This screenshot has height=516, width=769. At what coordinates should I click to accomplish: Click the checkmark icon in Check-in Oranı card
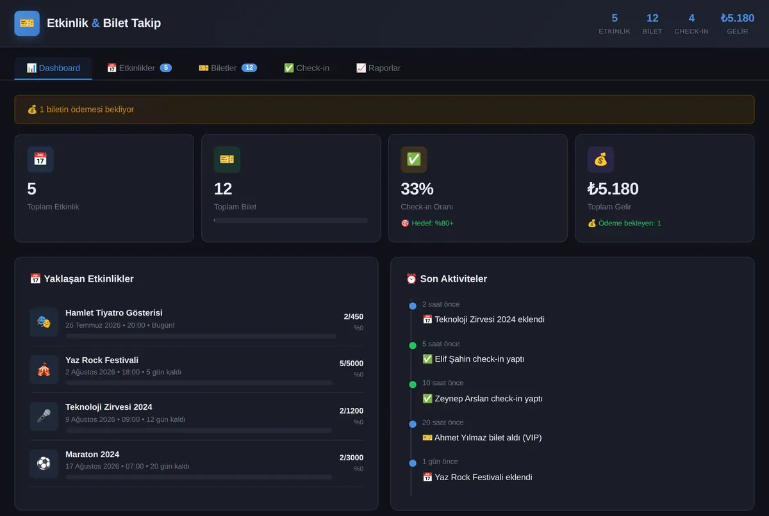414,159
